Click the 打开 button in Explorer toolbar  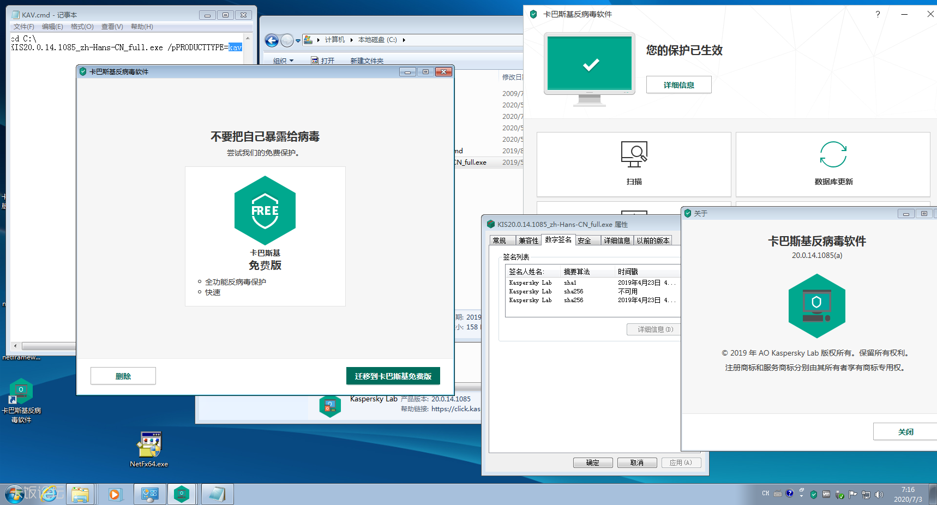point(323,61)
